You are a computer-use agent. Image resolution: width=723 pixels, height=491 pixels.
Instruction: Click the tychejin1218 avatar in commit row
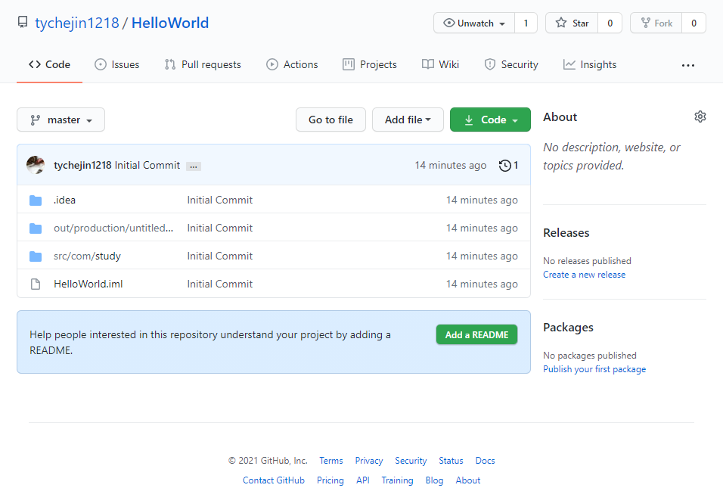coord(36,165)
